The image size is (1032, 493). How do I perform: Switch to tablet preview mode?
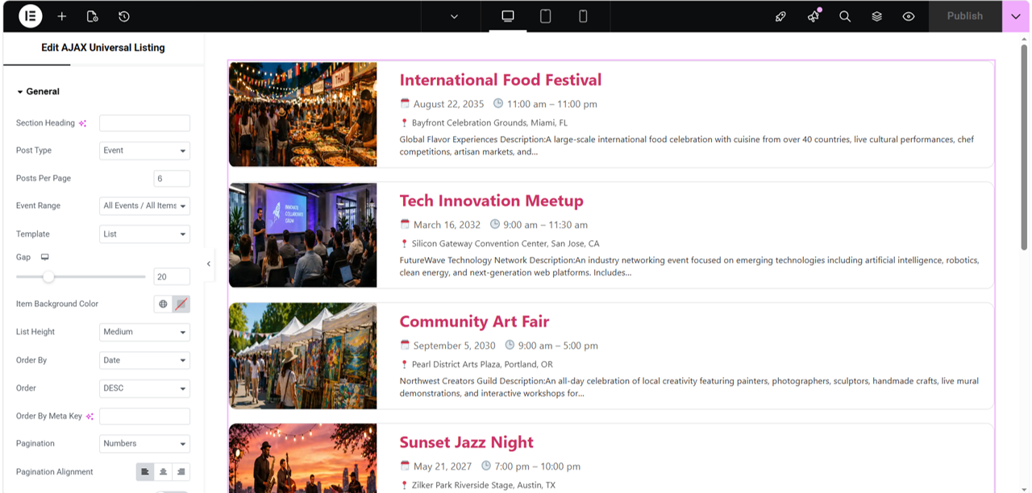[546, 16]
